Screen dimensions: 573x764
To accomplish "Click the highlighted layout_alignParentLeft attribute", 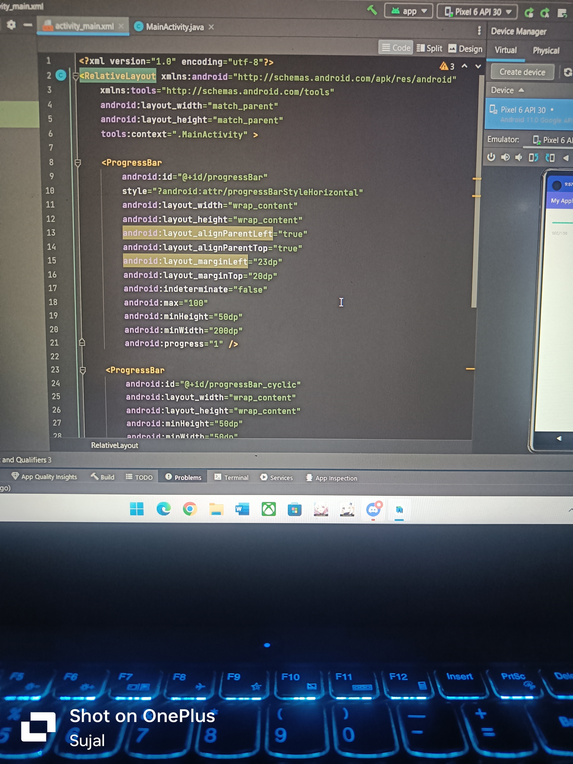I will (x=198, y=233).
